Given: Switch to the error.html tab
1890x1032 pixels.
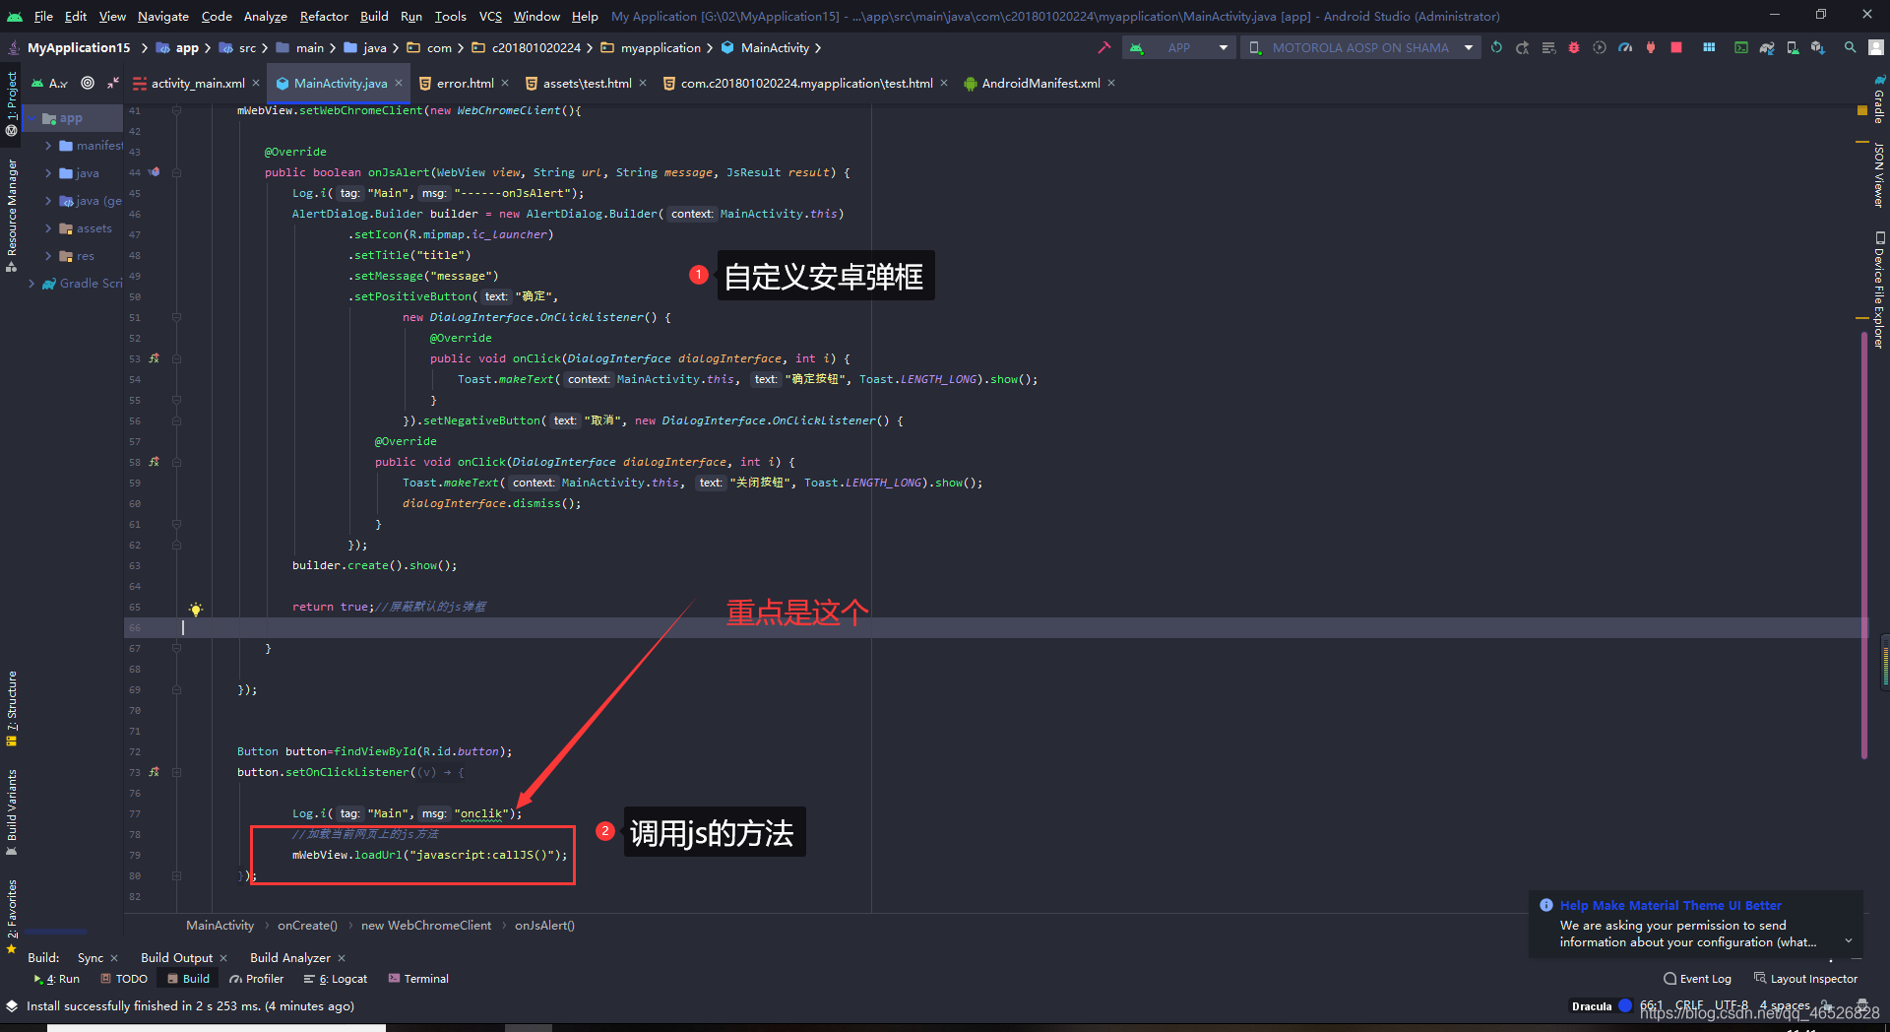Looking at the screenshot, I should [x=464, y=83].
